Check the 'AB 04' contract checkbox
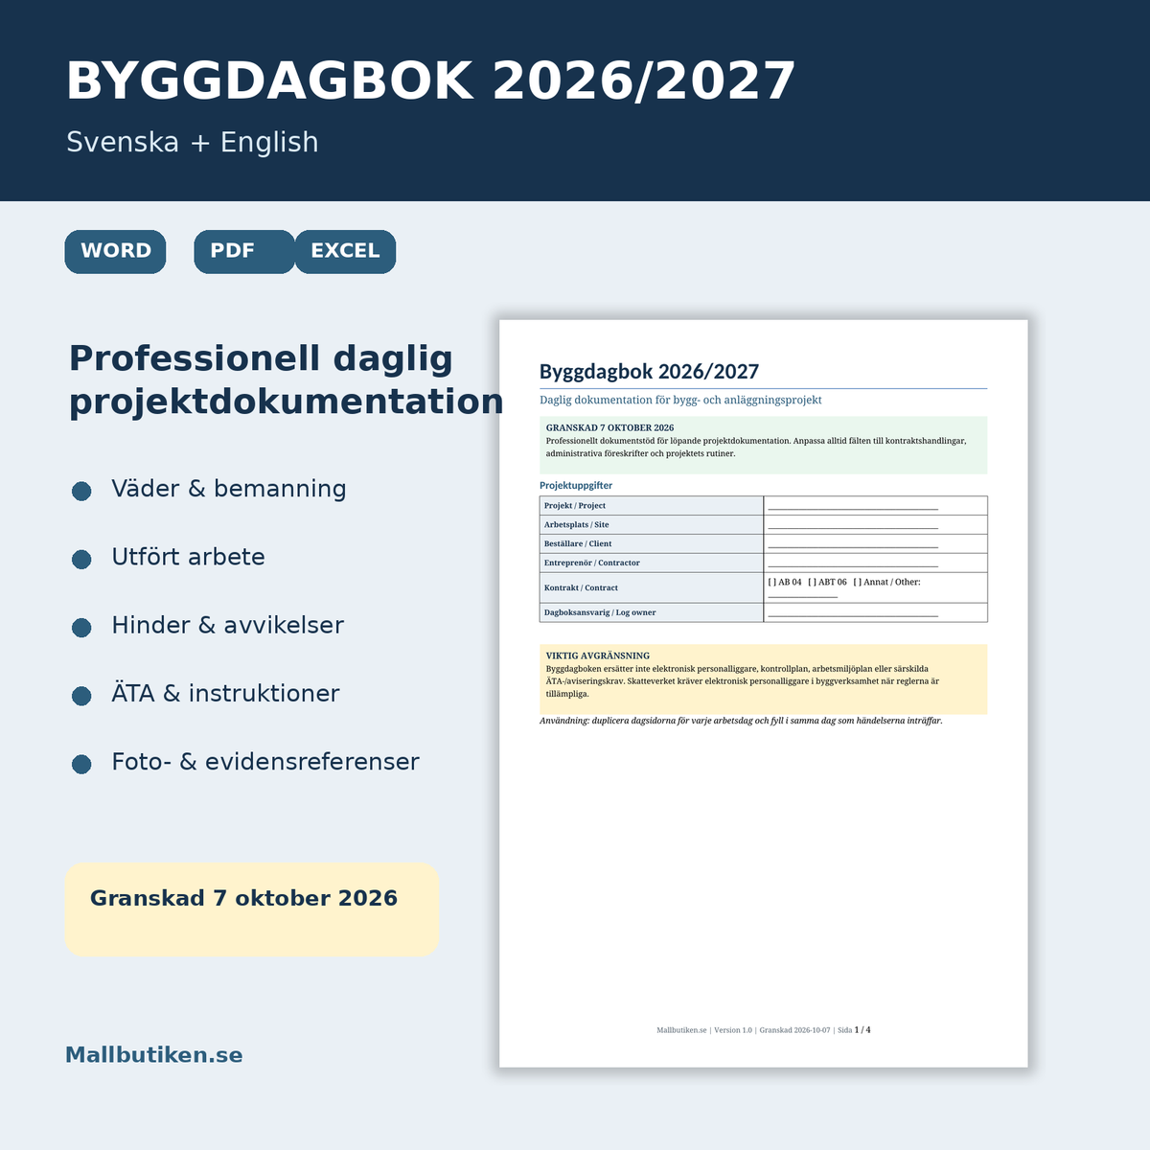This screenshot has width=1150, height=1150. [772, 582]
